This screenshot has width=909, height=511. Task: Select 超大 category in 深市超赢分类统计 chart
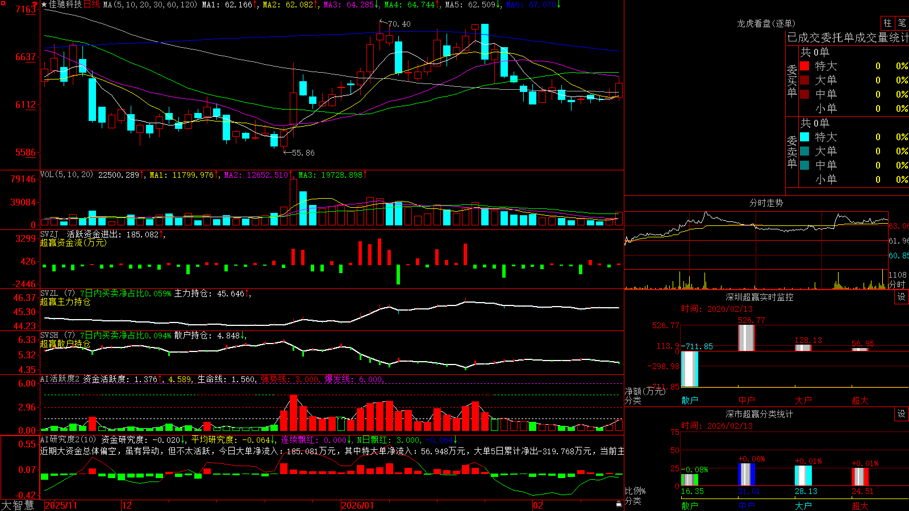[860, 505]
